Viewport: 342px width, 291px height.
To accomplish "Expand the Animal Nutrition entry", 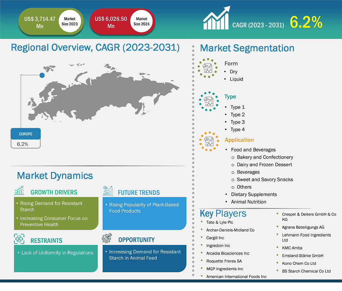I will pyautogui.click(x=249, y=202).
